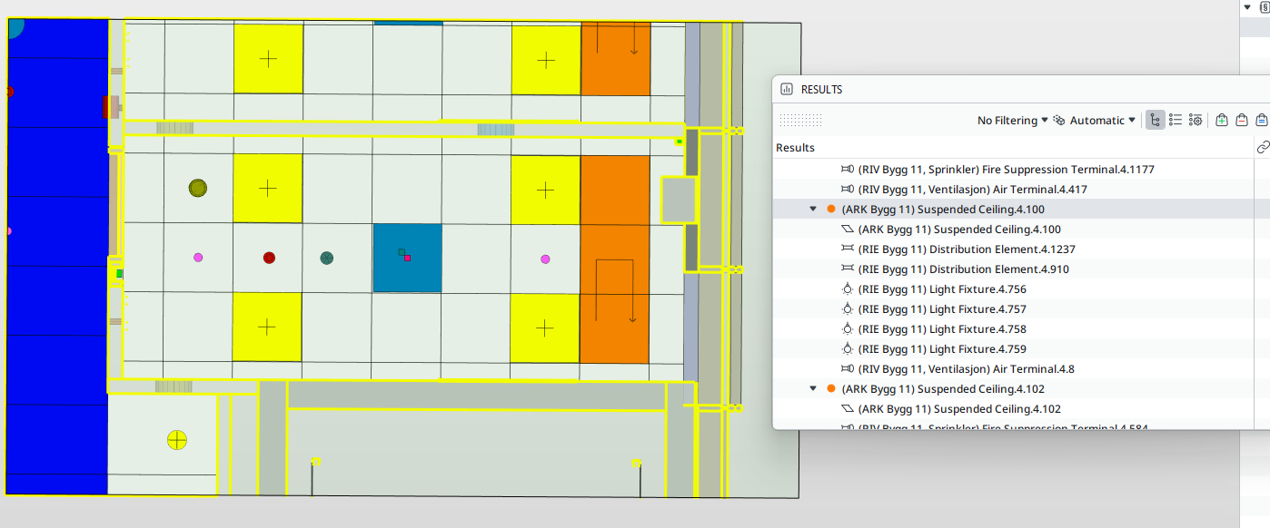Select Air Terminal.4.8 row
This screenshot has width=1270, height=528.
click(1013, 369)
